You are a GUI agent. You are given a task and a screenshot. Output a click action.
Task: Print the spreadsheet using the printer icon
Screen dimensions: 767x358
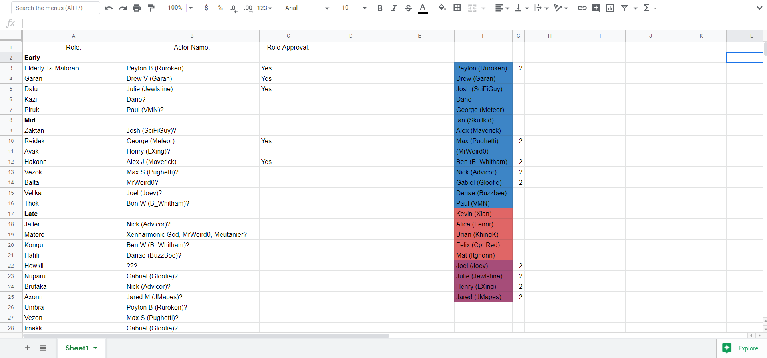[137, 8]
